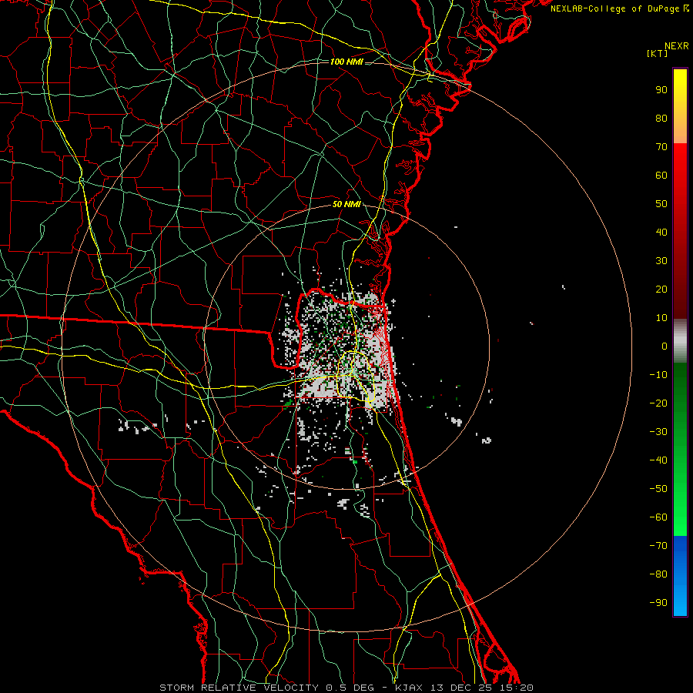Click the -30 value on the velocity scale
The image size is (693, 693).
coord(658,432)
